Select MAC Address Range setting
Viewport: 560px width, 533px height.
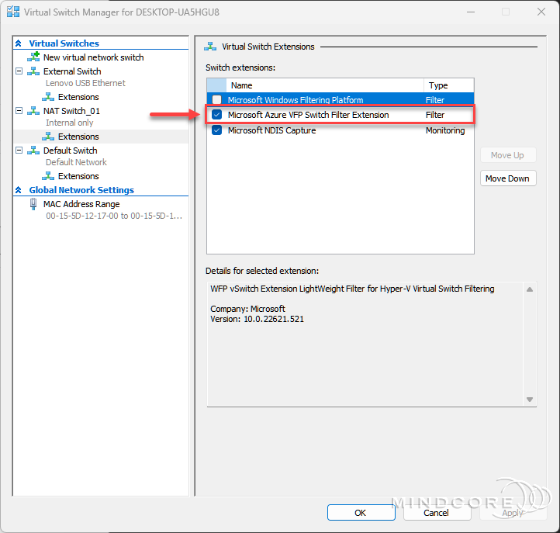(x=81, y=204)
